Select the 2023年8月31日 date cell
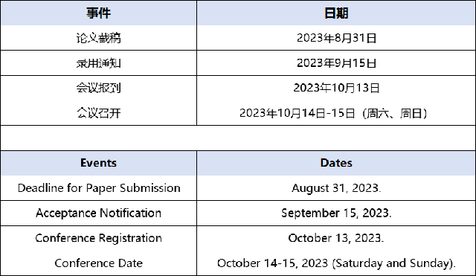The height and width of the screenshot is (276, 476). 336,38
